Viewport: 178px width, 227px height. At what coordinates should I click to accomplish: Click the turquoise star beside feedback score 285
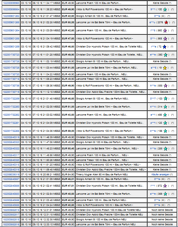pos(165,149)
